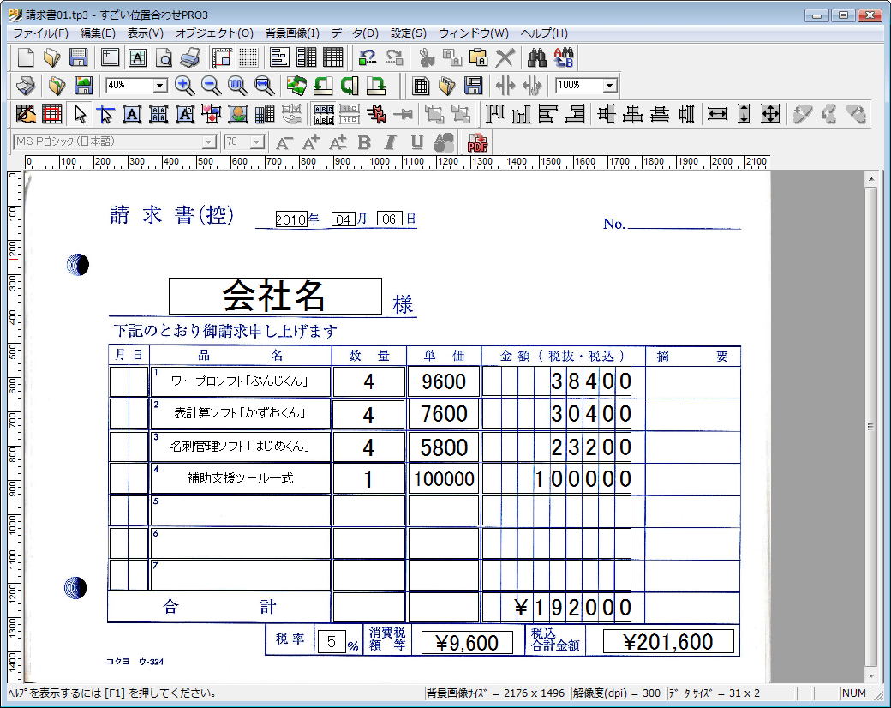Click the zoom in magnifier icon
Viewport: 891px width, 708px height.
click(184, 86)
